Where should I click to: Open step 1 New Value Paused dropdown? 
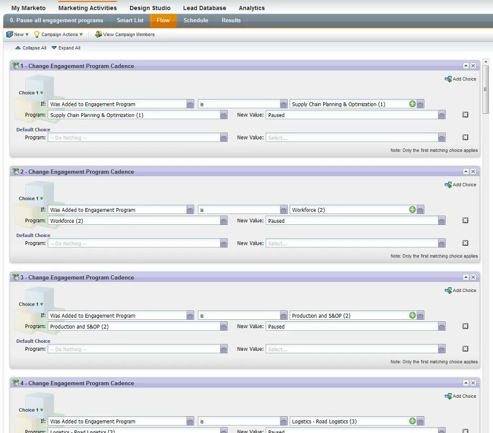[442, 115]
